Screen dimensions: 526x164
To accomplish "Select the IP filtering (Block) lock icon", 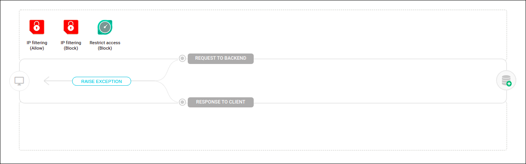I will pos(71,27).
